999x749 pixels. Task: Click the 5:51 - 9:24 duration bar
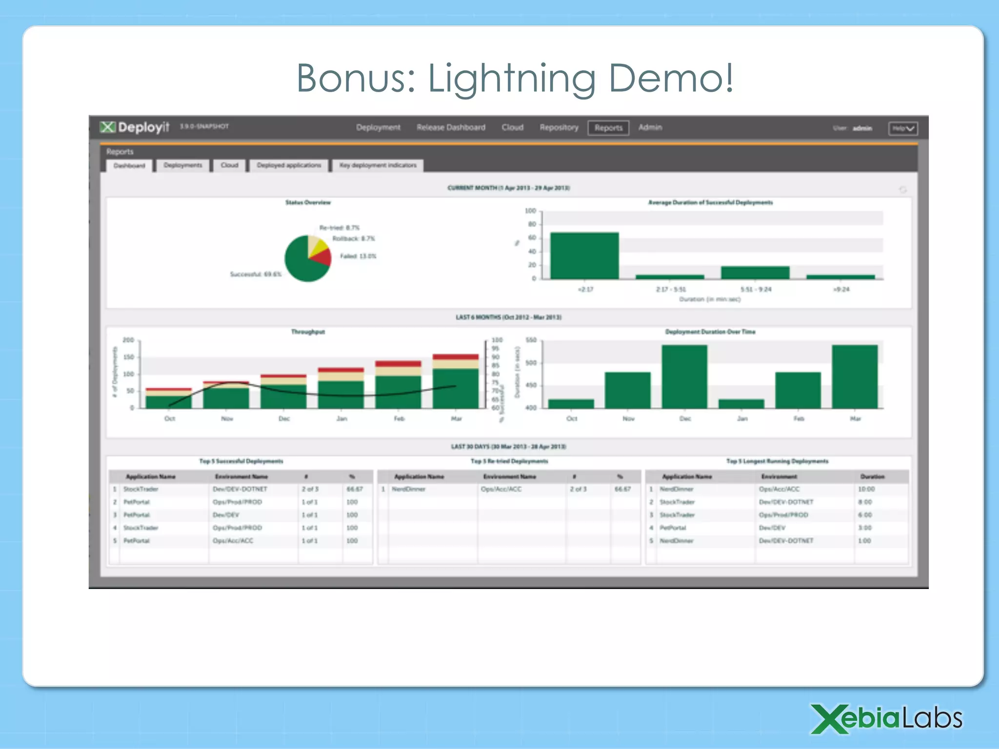click(755, 273)
